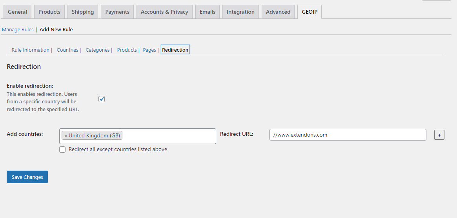The width and height of the screenshot is (457, 218).
Task: Select the Advanced tab
Action: tap(278, 12)
